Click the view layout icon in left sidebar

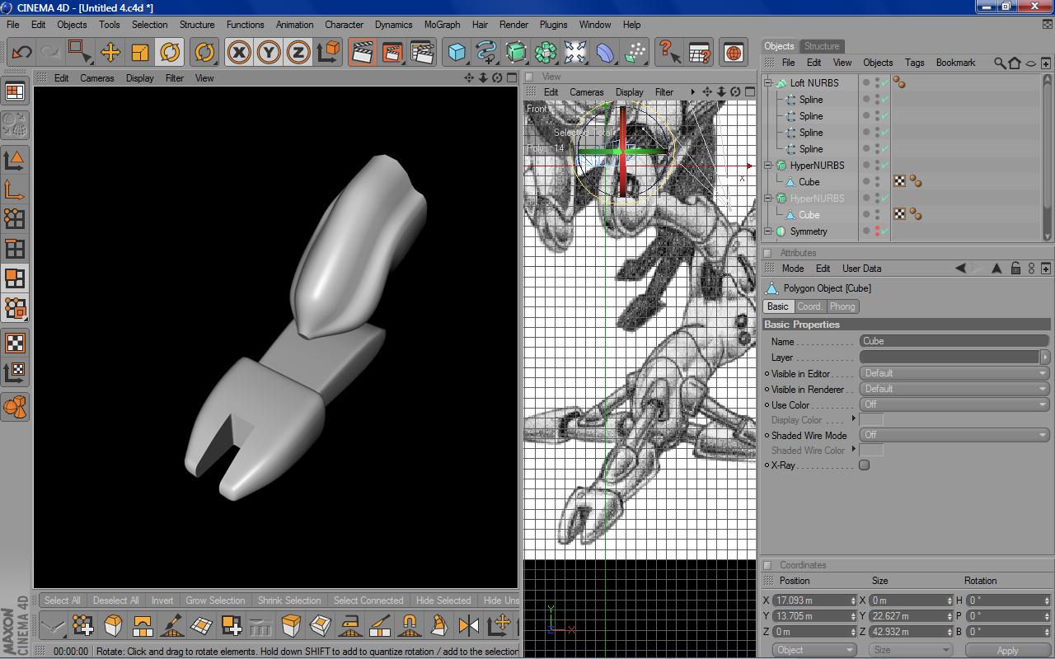point(15,91)
